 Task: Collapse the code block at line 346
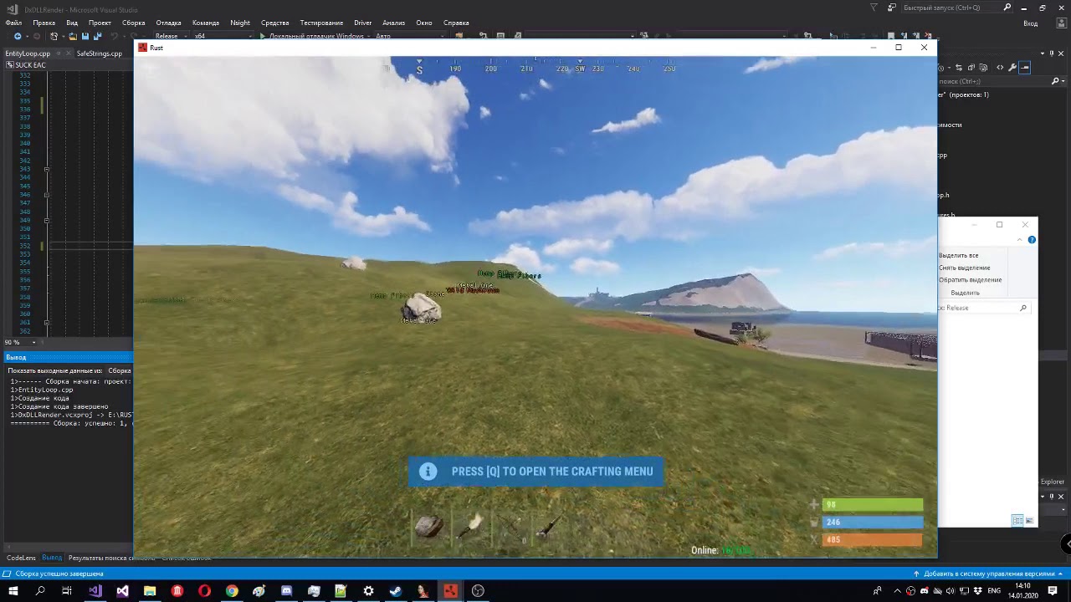(47, 195)
